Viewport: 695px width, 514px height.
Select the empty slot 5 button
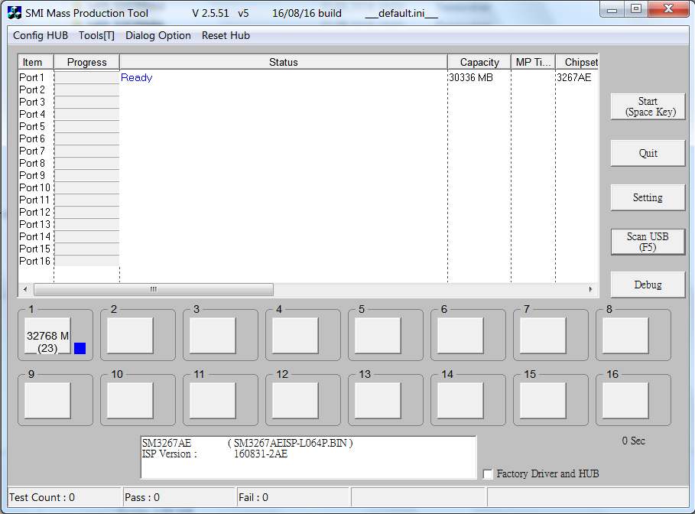378,336
